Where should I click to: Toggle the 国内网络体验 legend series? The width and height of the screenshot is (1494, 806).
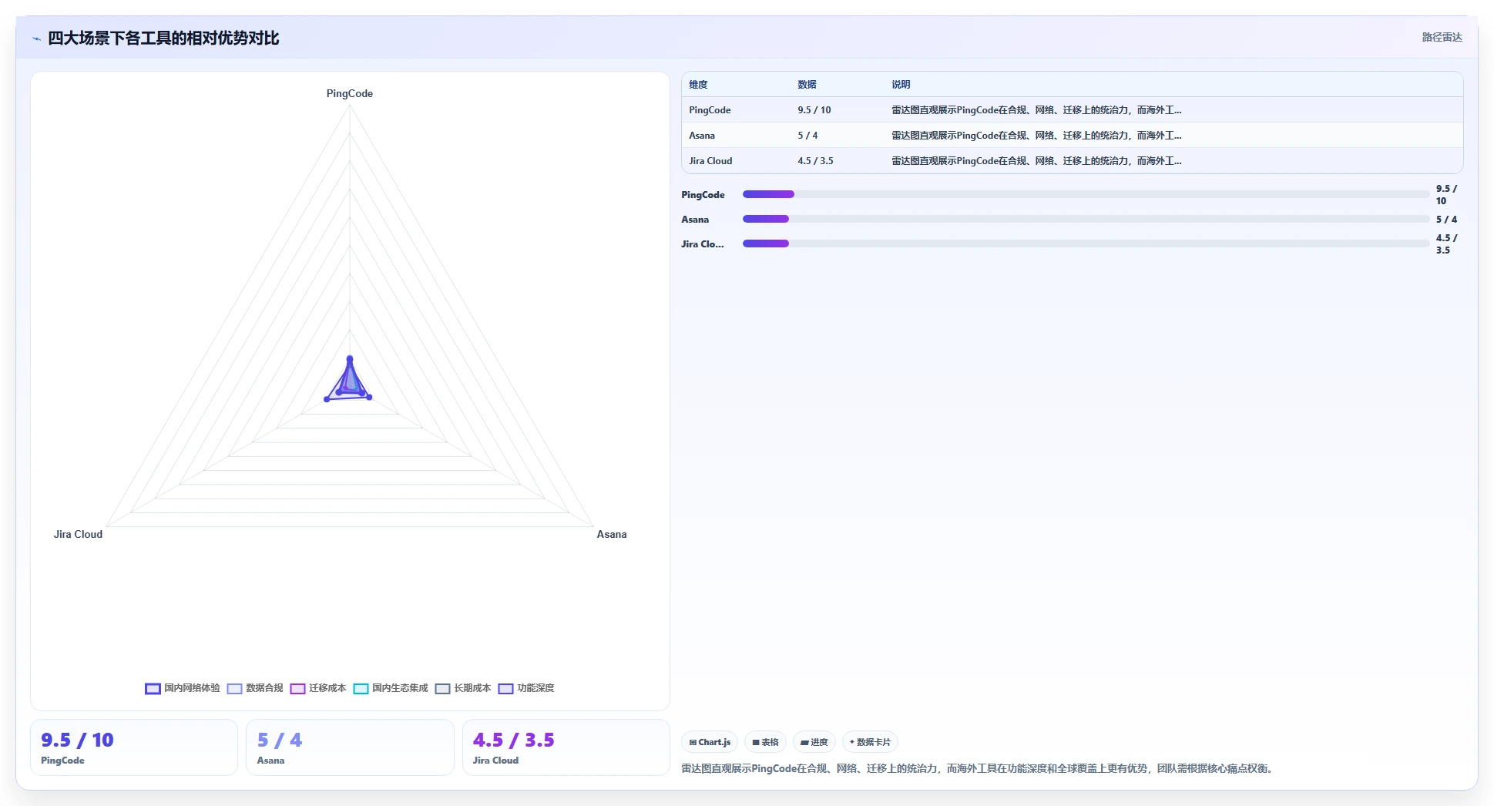point(183,688)
